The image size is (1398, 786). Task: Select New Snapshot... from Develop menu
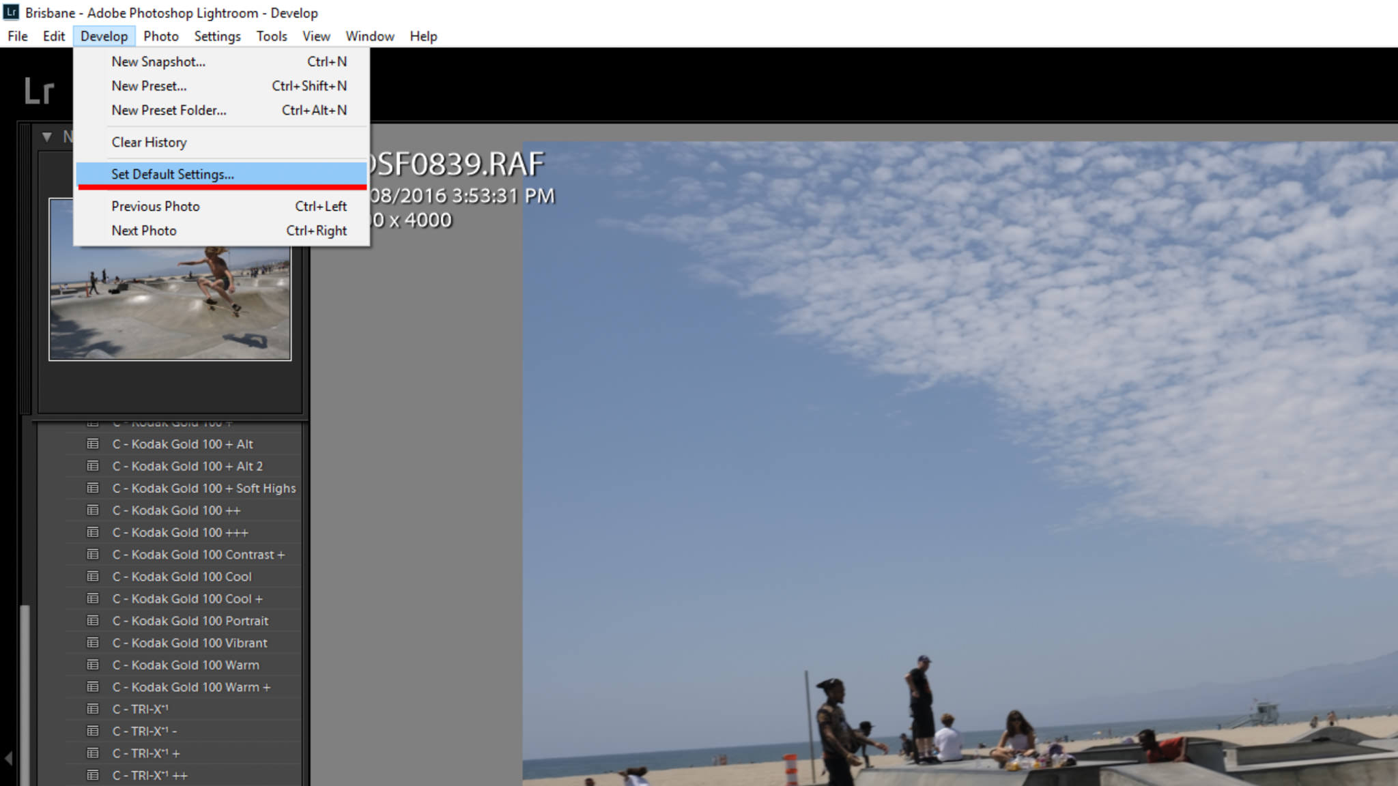158,61
